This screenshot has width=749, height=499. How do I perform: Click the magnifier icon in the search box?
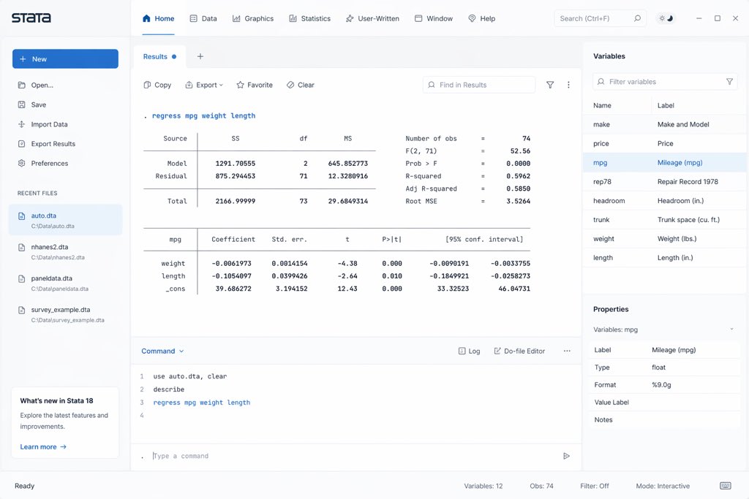637,18
